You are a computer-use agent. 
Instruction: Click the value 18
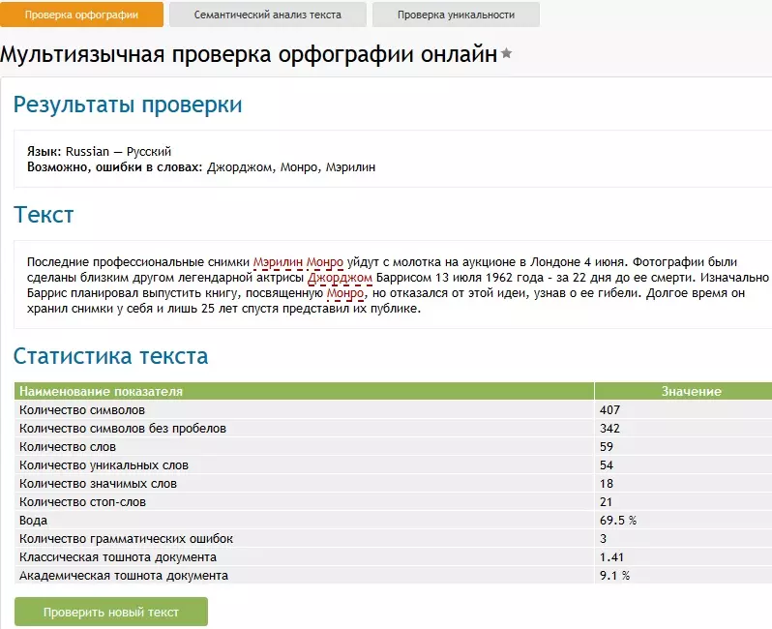[606, 484]
